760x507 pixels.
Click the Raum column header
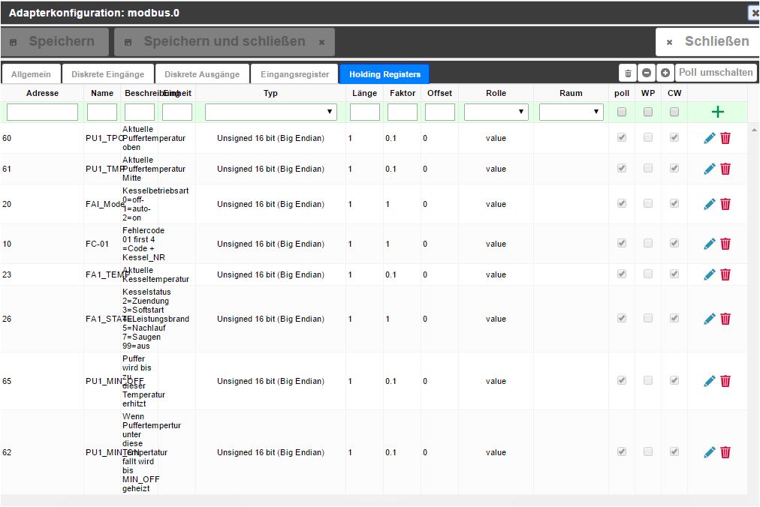click(571, 94)
